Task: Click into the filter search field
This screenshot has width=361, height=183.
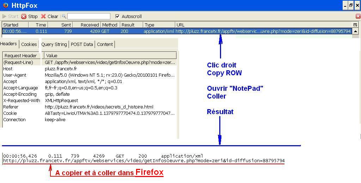Action: [89, 16]
